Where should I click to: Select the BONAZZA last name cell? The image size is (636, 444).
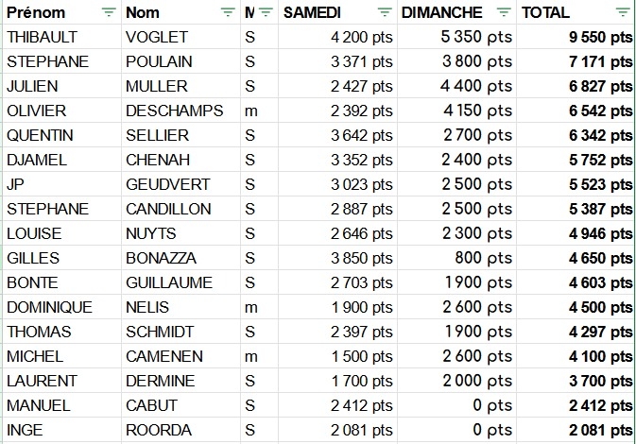click(163, 258)
